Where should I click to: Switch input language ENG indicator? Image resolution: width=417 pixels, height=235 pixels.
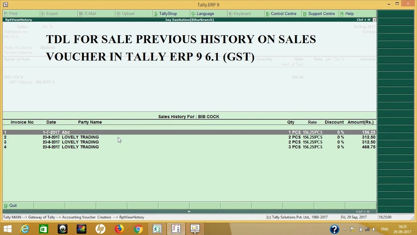pyautogui.click(x=385, y=229)
